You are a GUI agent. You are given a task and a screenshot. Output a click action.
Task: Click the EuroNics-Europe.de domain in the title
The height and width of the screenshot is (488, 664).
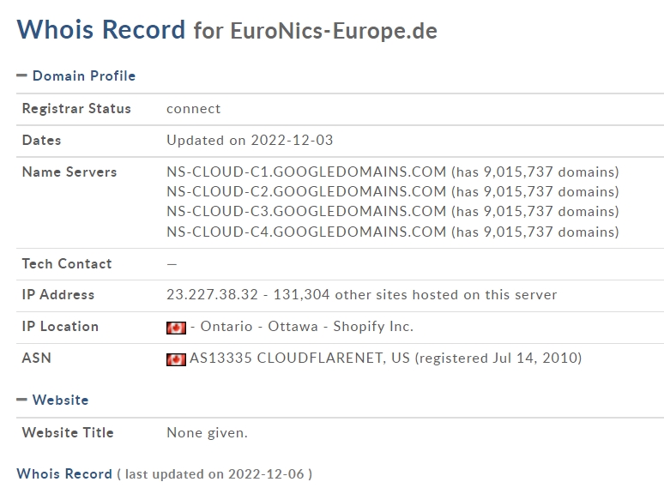[334, 31]
